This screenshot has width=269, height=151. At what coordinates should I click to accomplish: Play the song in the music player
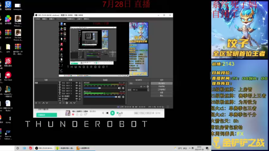coord(112,113)
